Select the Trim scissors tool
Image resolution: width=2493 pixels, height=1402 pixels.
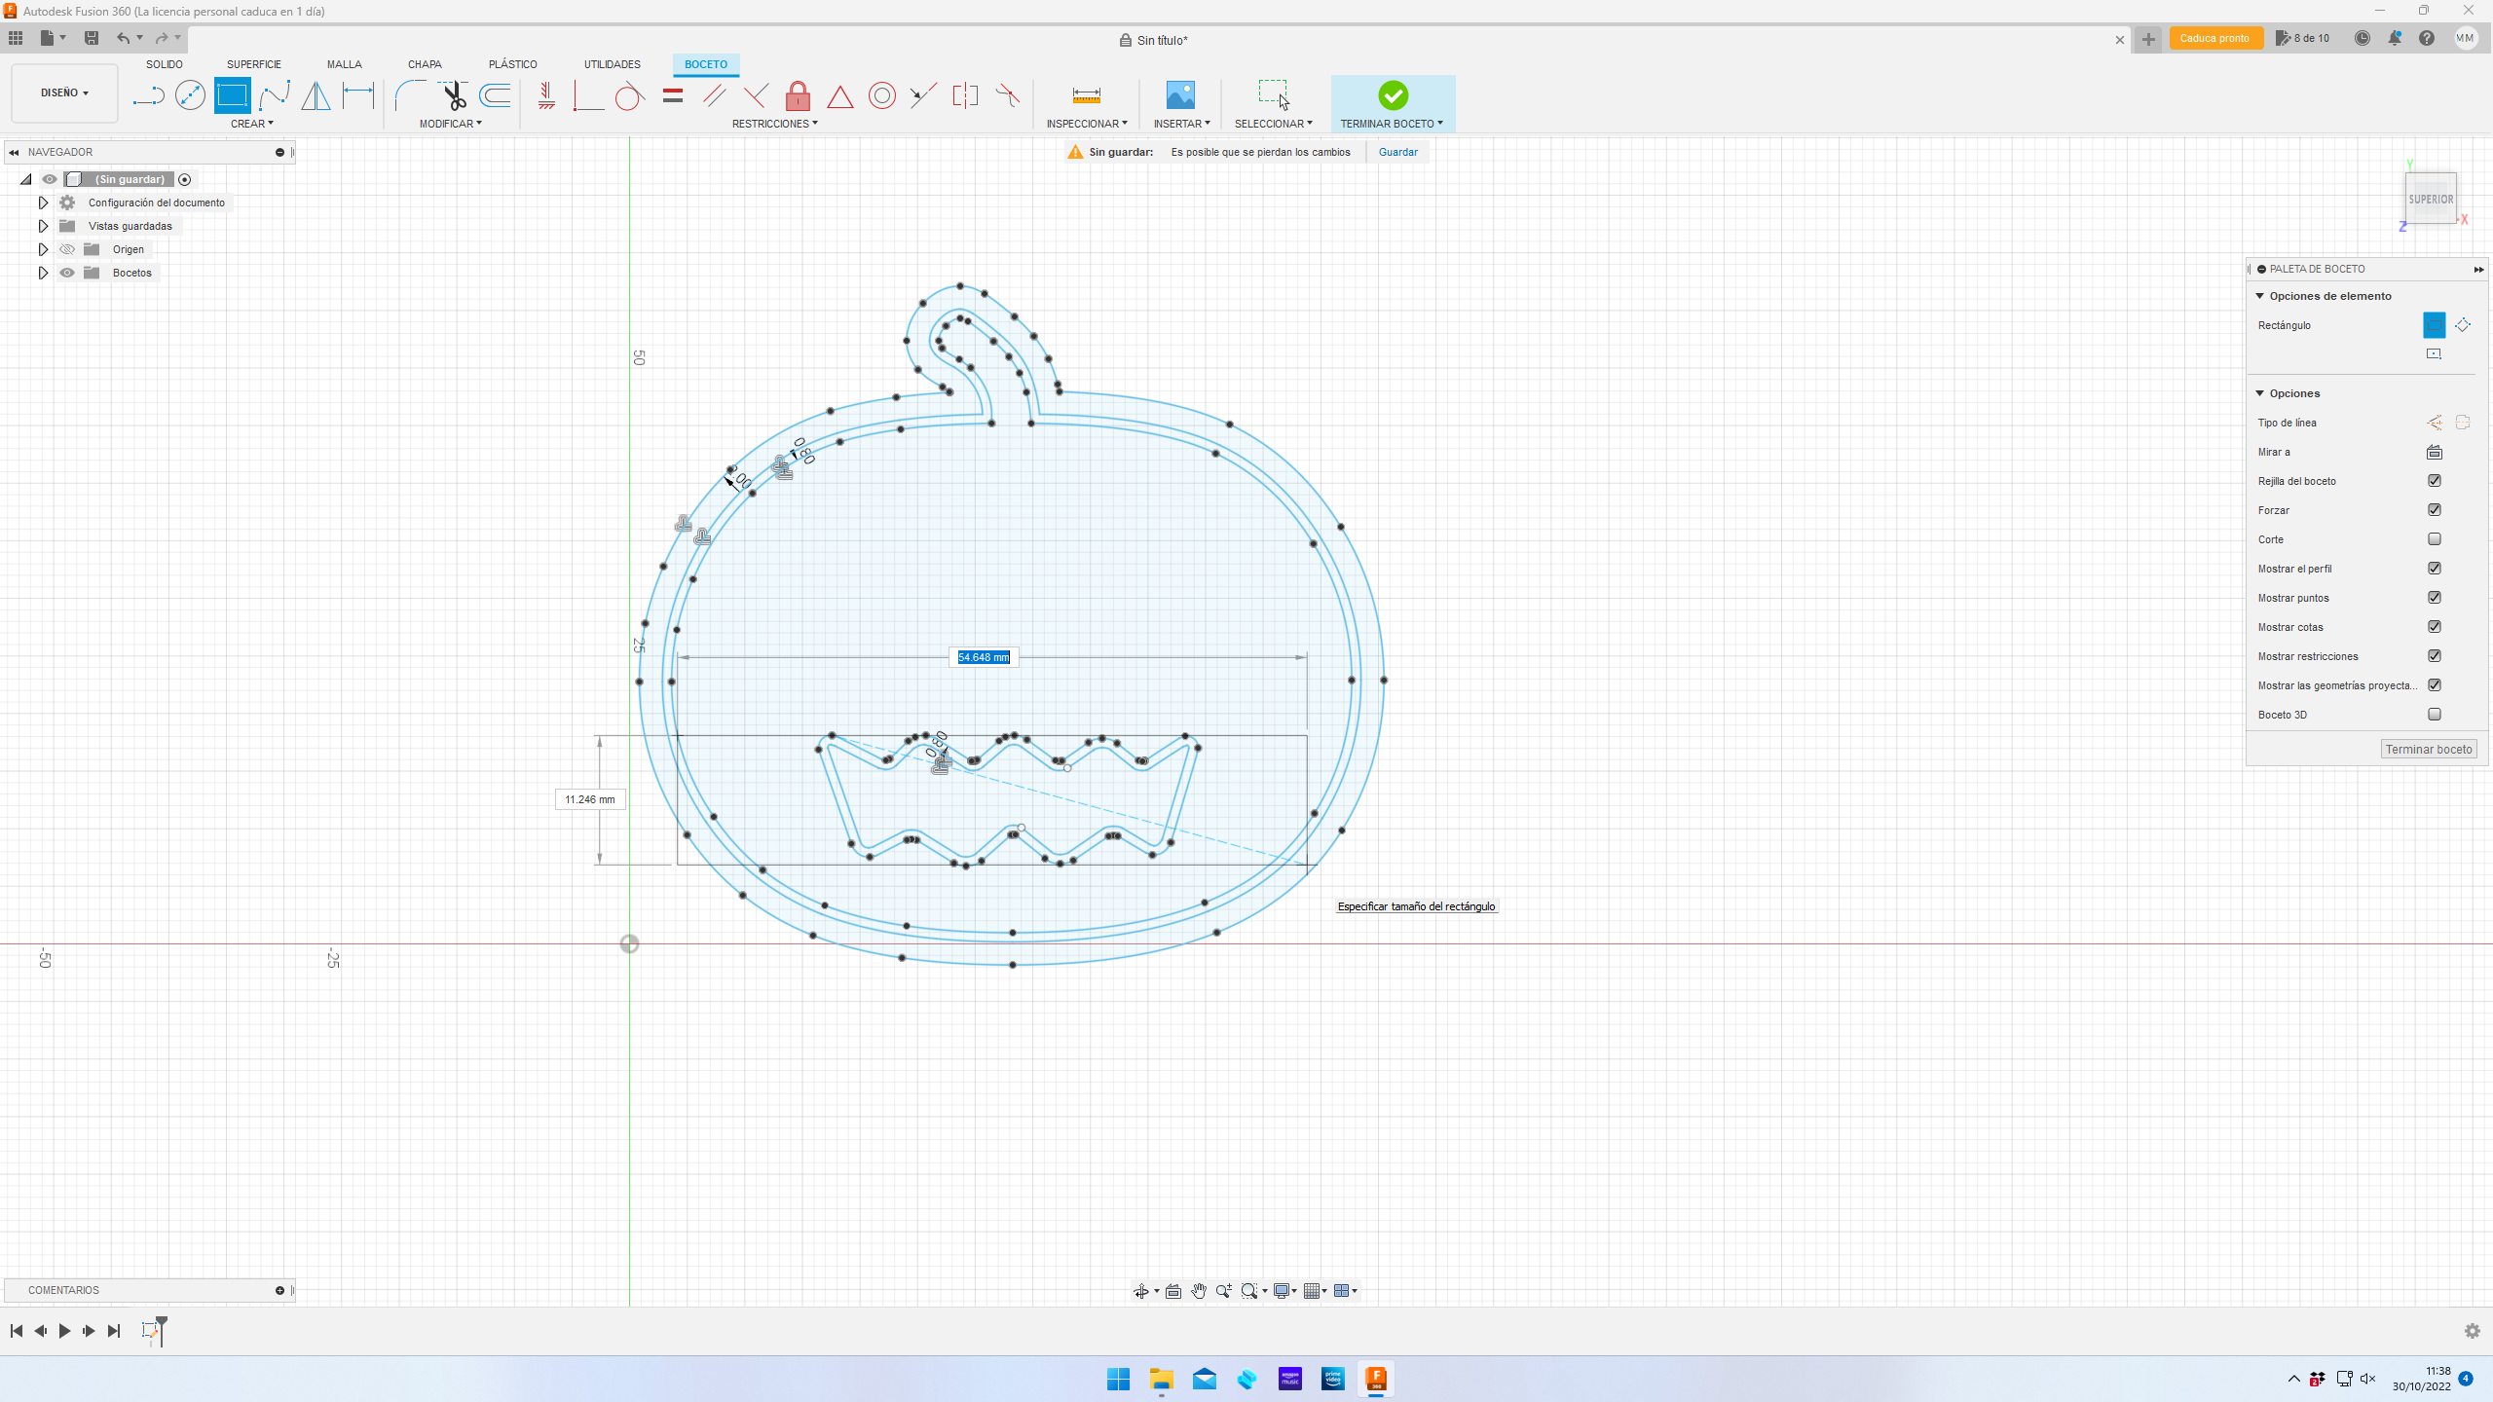pos(454,95)
